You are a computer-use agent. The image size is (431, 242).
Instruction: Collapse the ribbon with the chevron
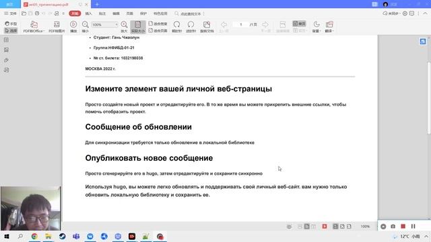(425, 13)
